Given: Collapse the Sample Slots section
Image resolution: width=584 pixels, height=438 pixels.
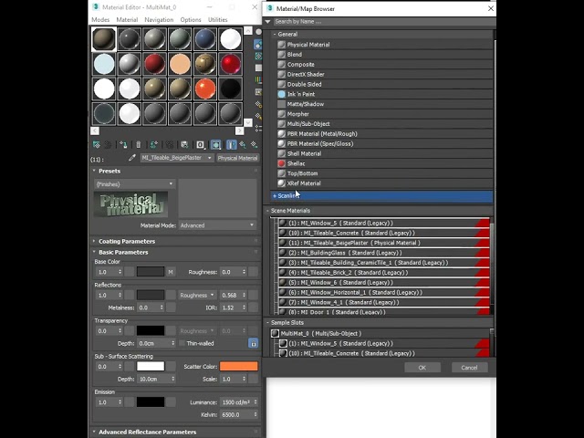Looking at the screenshot, I should coord(267,323).
